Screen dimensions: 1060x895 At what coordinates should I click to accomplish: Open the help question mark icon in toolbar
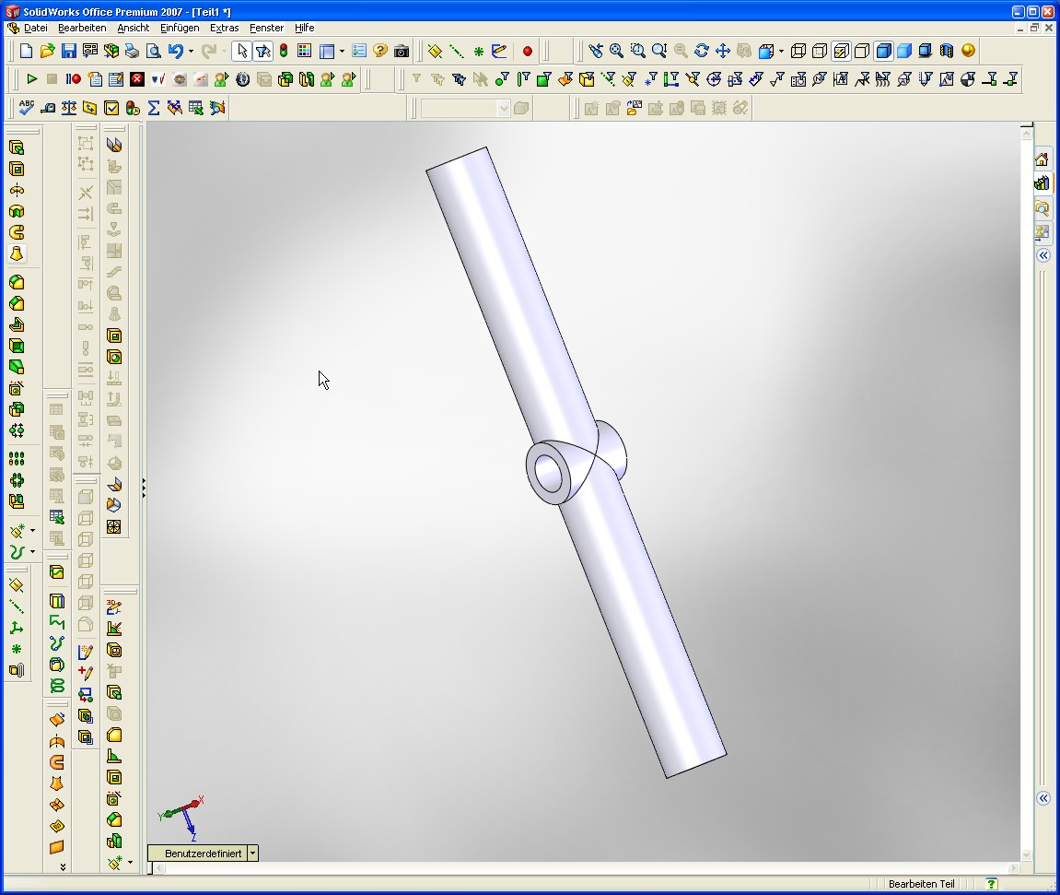[x=380, y=51]
